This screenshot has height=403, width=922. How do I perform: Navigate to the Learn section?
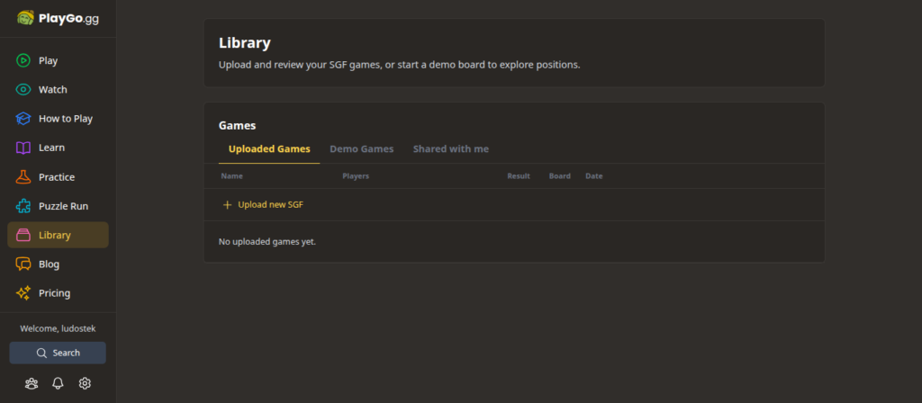coord(51,148)
